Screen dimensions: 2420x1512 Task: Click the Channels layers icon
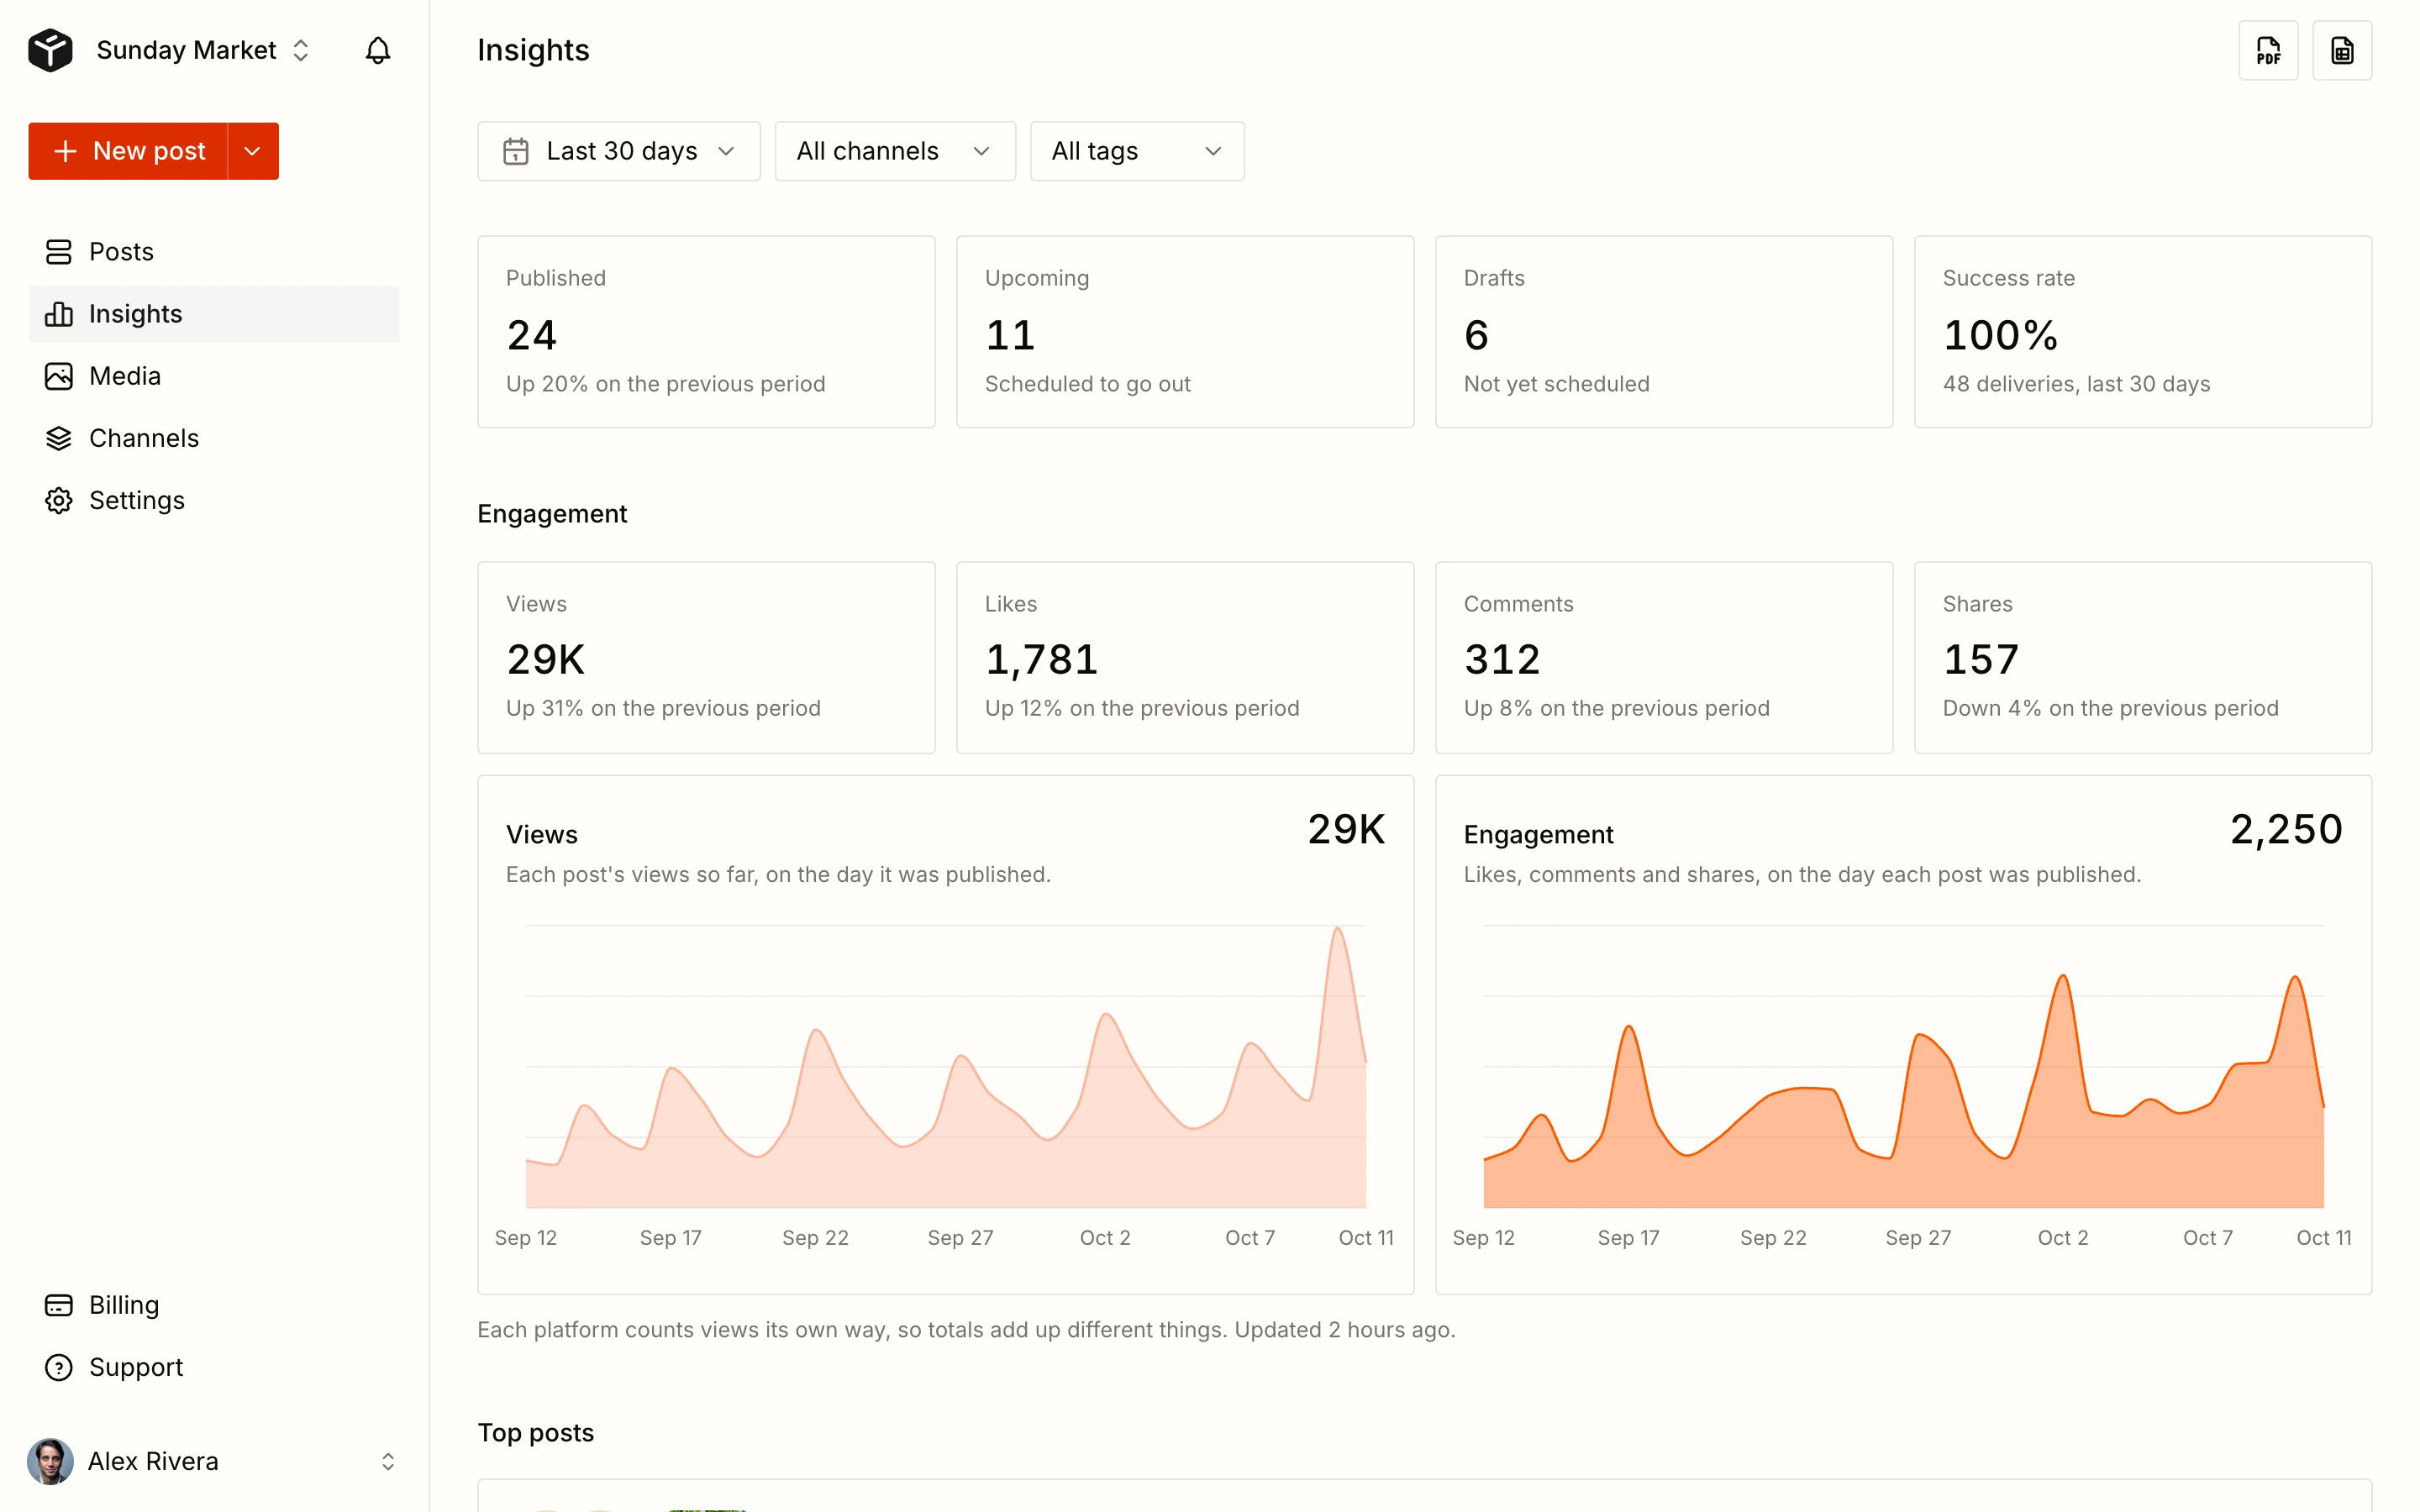tap(59, 438)
